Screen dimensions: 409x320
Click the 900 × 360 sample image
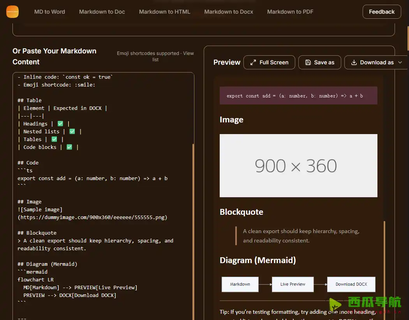pyautogui.click(x=298, y=166)
